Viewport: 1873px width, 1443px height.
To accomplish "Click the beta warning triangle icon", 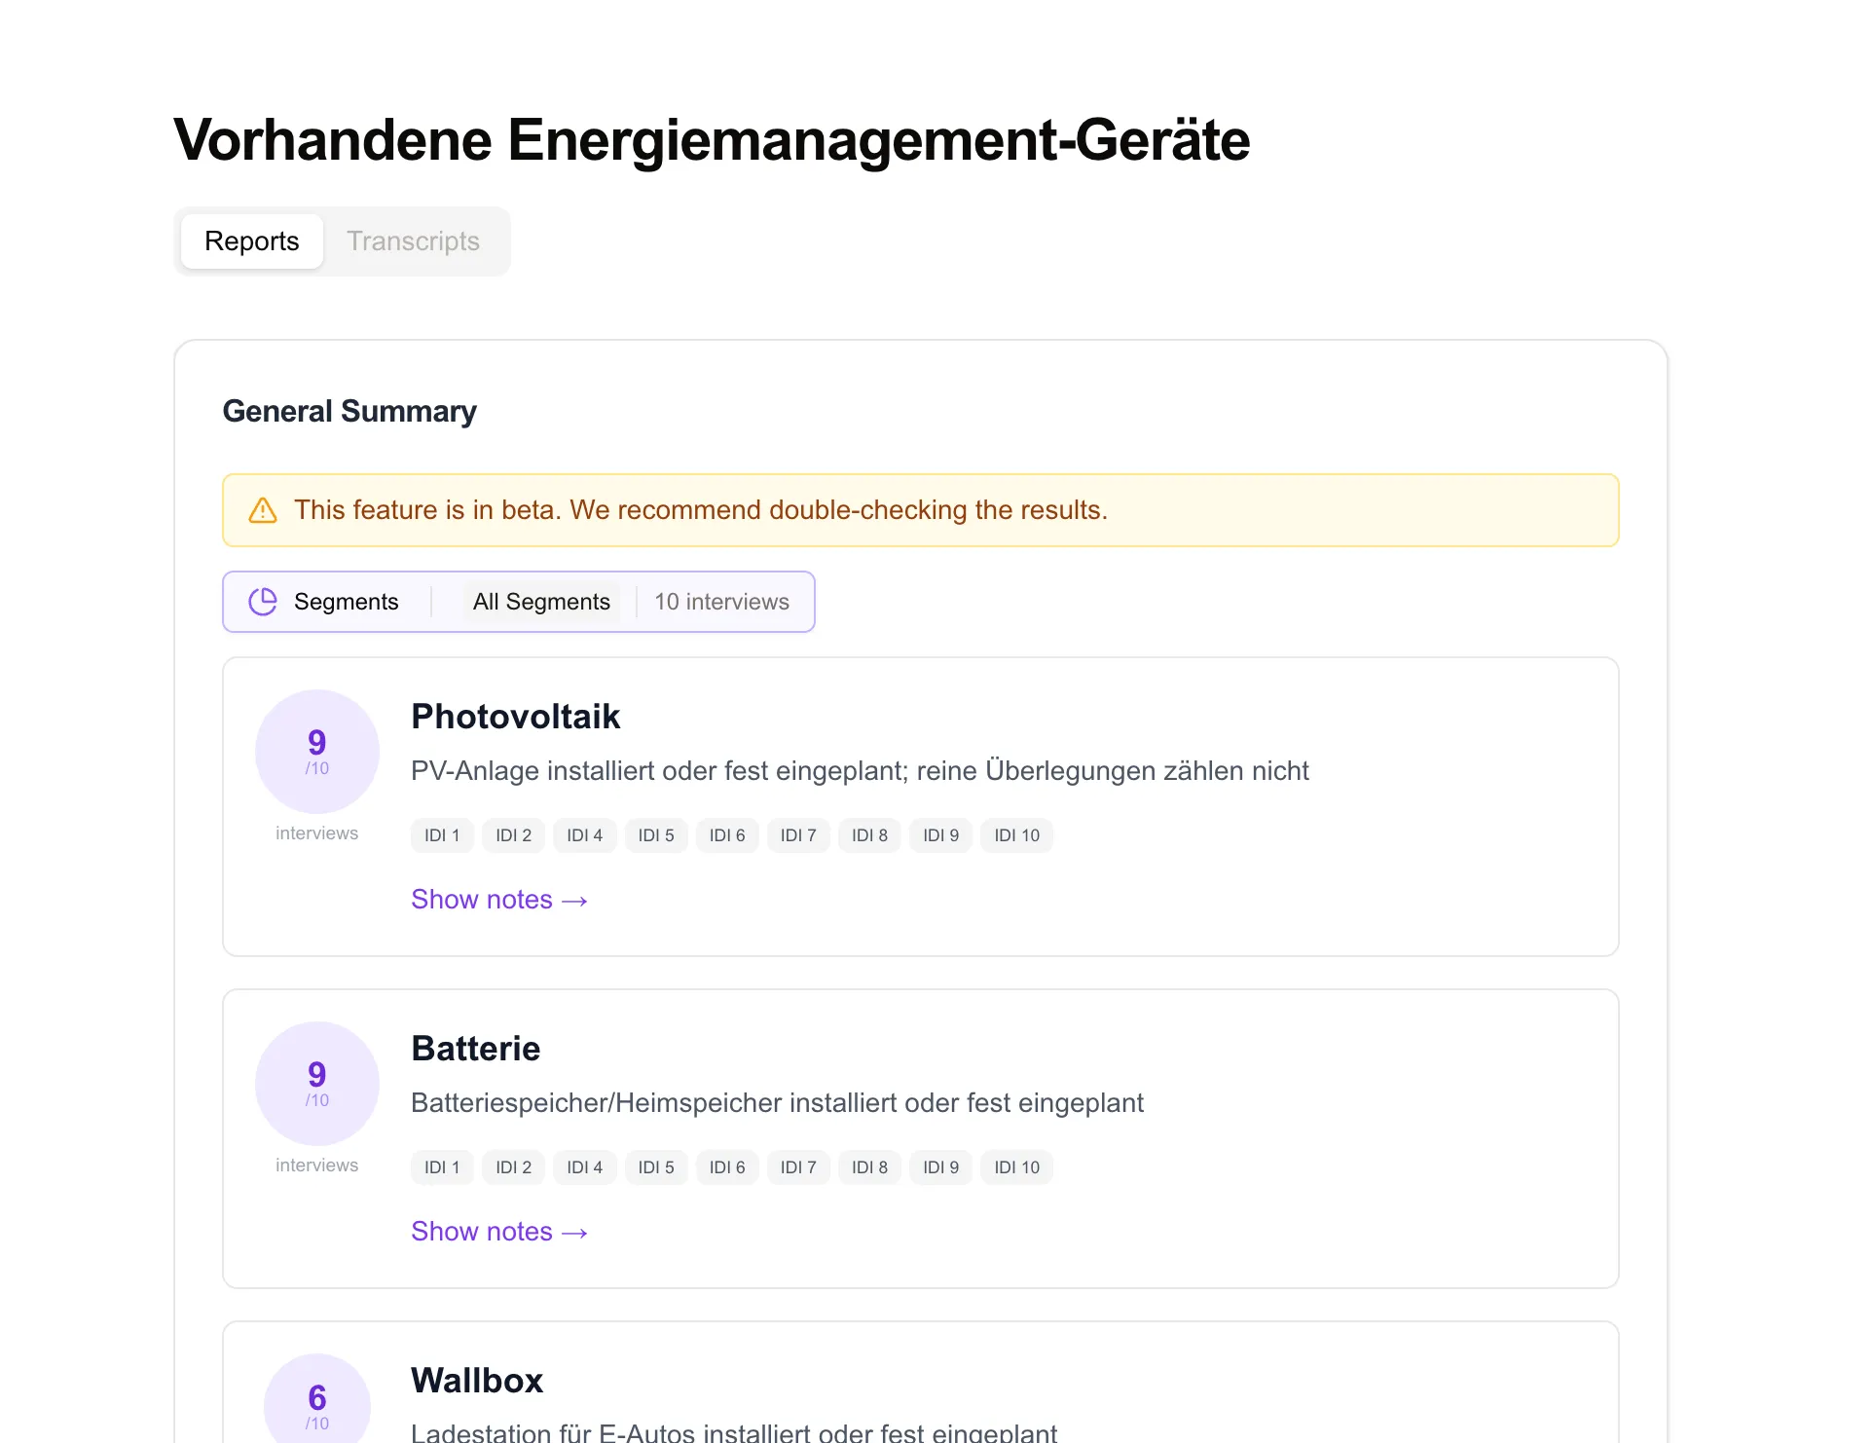I will coord(263,509).
